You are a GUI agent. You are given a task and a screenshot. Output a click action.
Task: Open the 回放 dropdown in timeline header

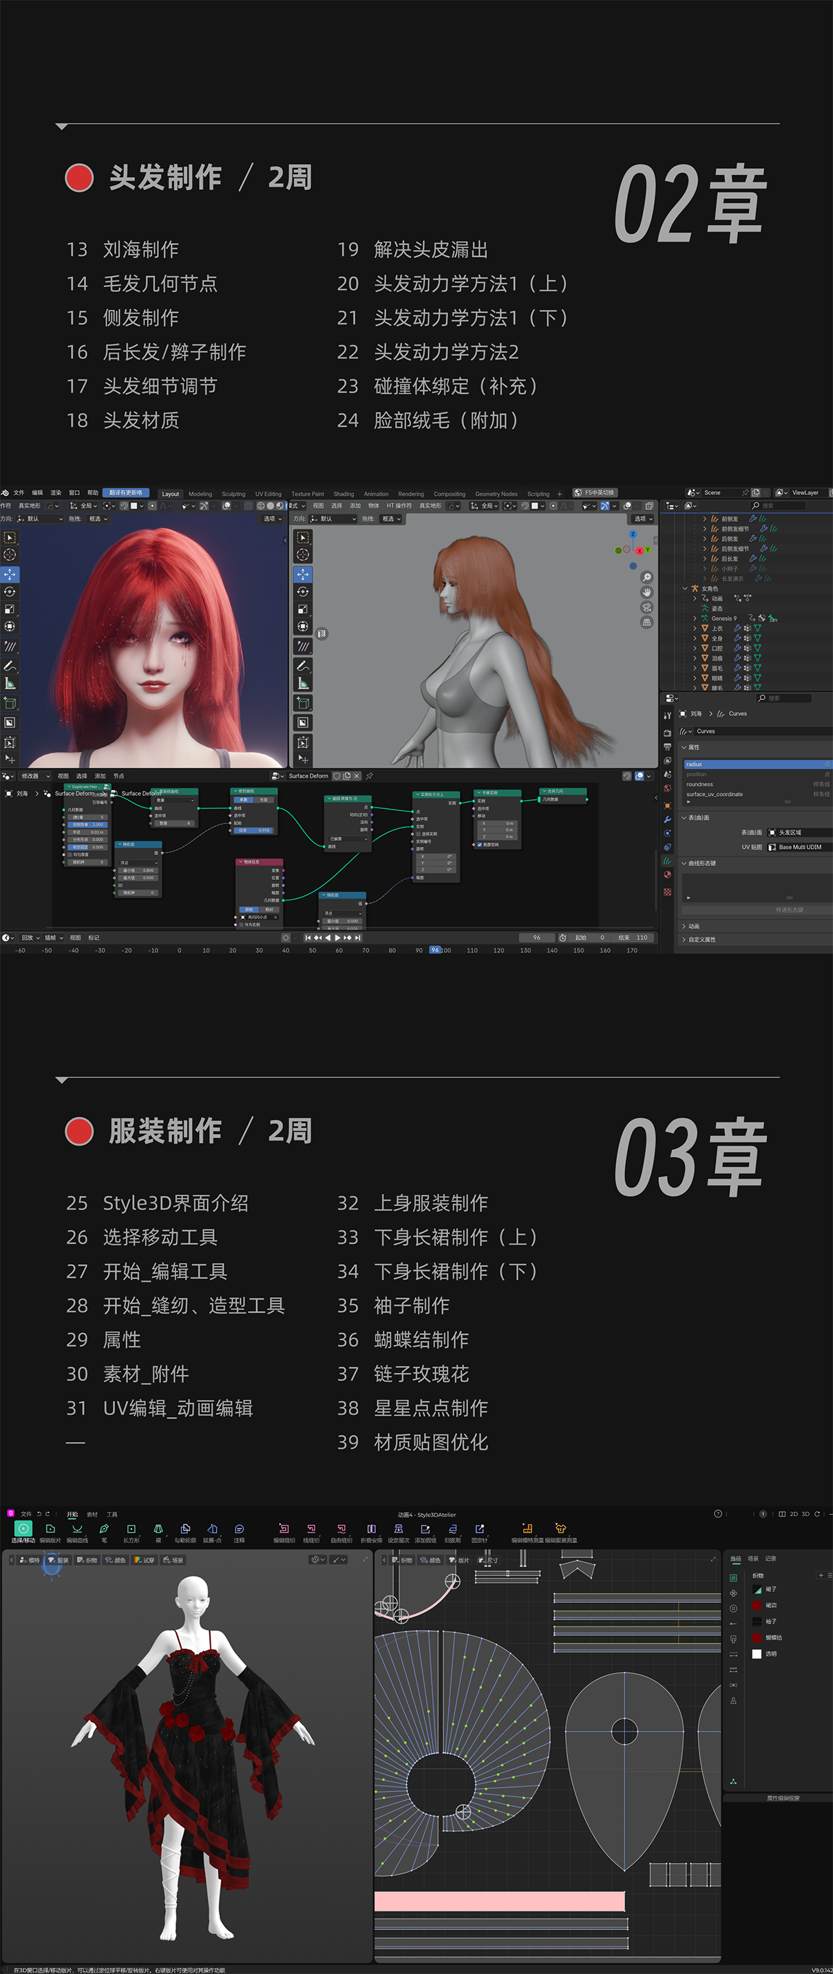[x=31, y=938]
